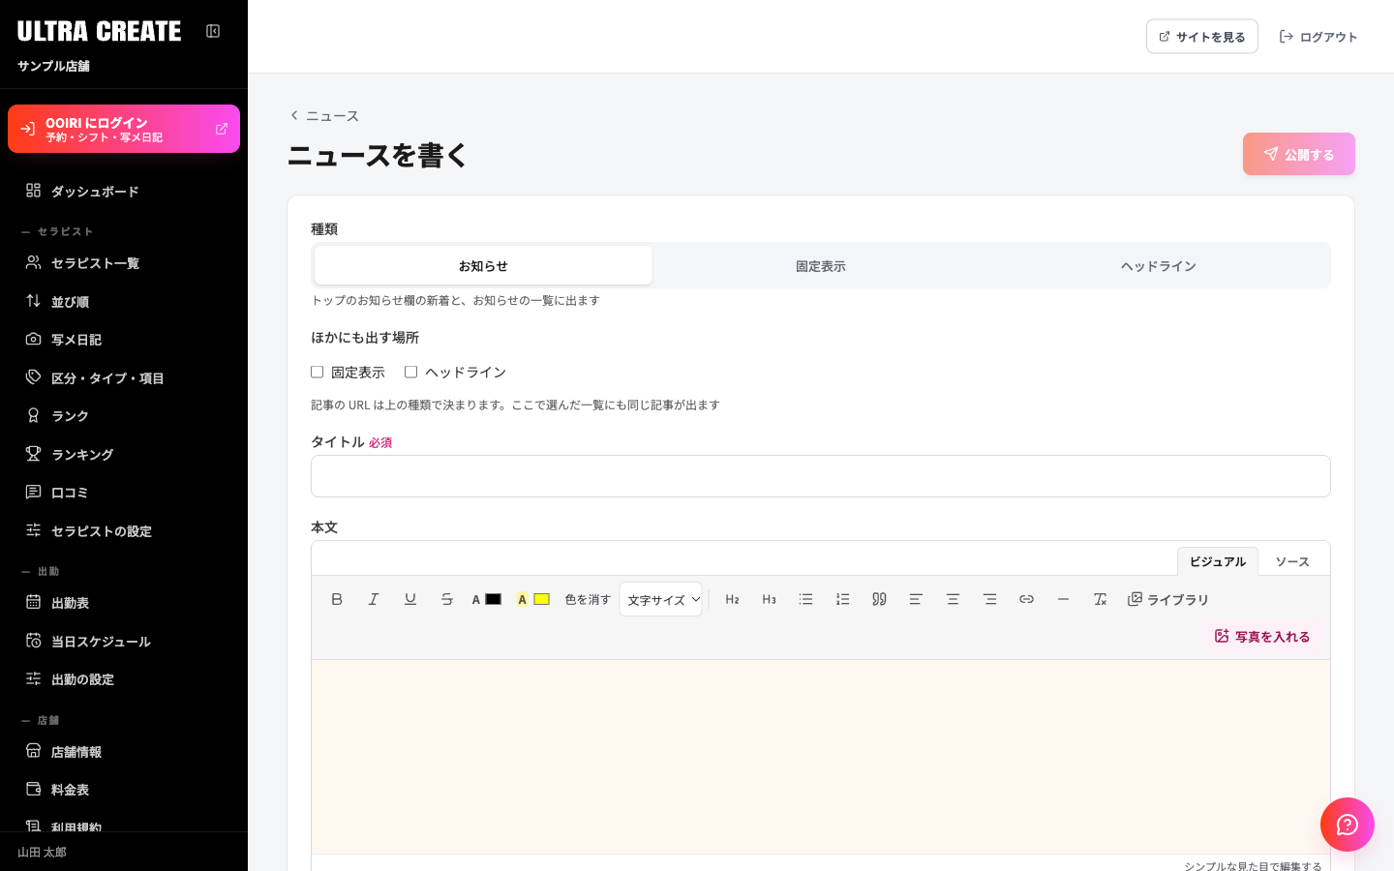Select the お知らせ type tab
The height and width of the screenshot is (871, 1394).
click(483, 265)
